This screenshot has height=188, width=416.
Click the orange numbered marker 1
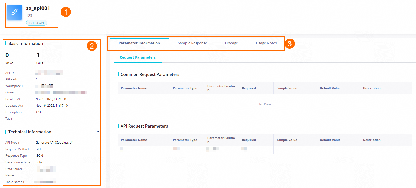tap(66, 12)
